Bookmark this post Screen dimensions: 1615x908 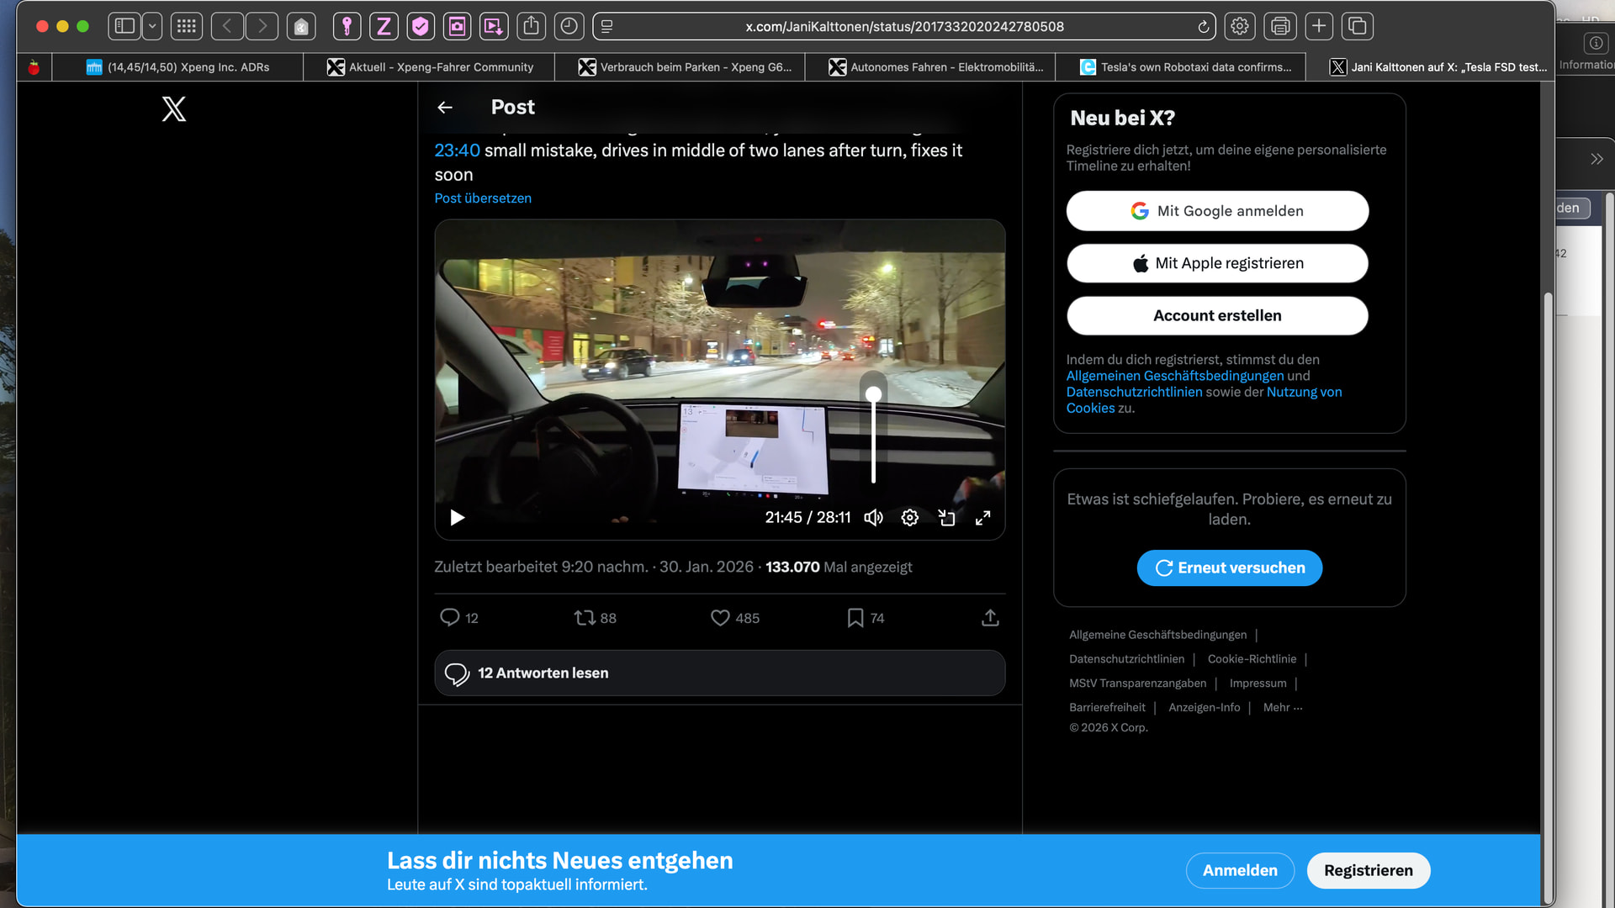[855, 618]
